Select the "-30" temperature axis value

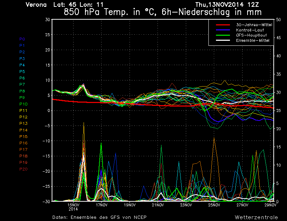46,201
